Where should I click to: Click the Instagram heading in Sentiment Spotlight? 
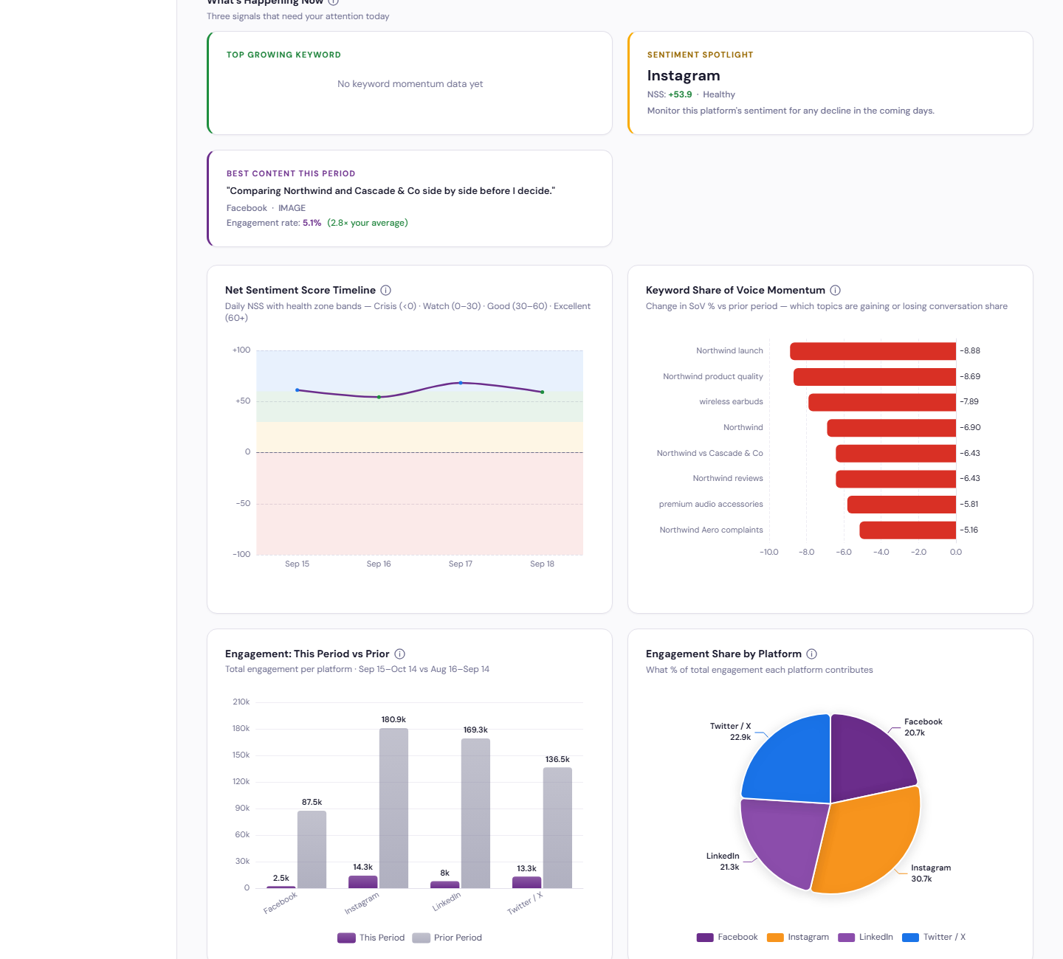[684, 76]
